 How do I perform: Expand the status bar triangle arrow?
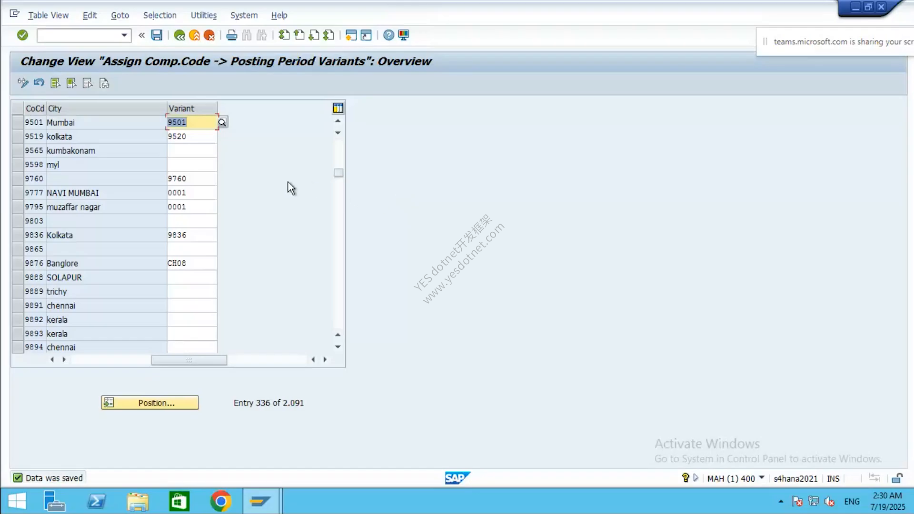coord(696,478)
